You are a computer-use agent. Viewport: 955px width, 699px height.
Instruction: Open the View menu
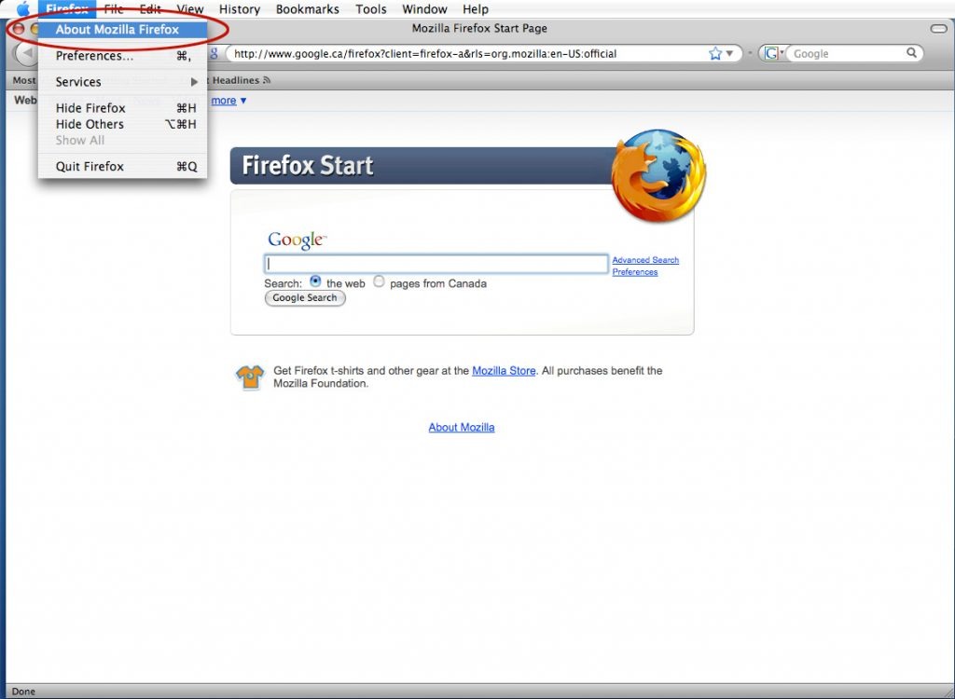[x=190, y=9]
